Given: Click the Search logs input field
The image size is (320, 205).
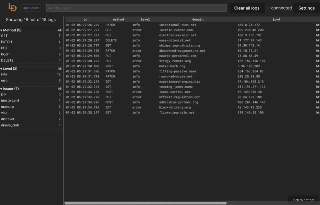Looking at the screenshot, I should pyautogui.click(x=136, y=8).
